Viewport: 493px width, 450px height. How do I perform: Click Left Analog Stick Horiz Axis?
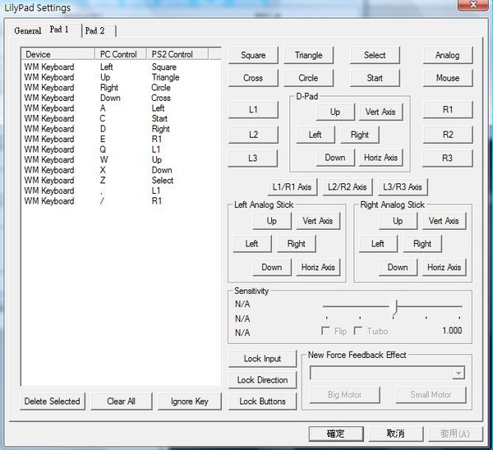(x=318, y=268)
